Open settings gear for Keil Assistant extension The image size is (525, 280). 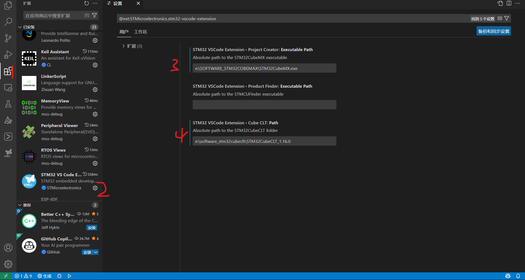click(95, 65)
